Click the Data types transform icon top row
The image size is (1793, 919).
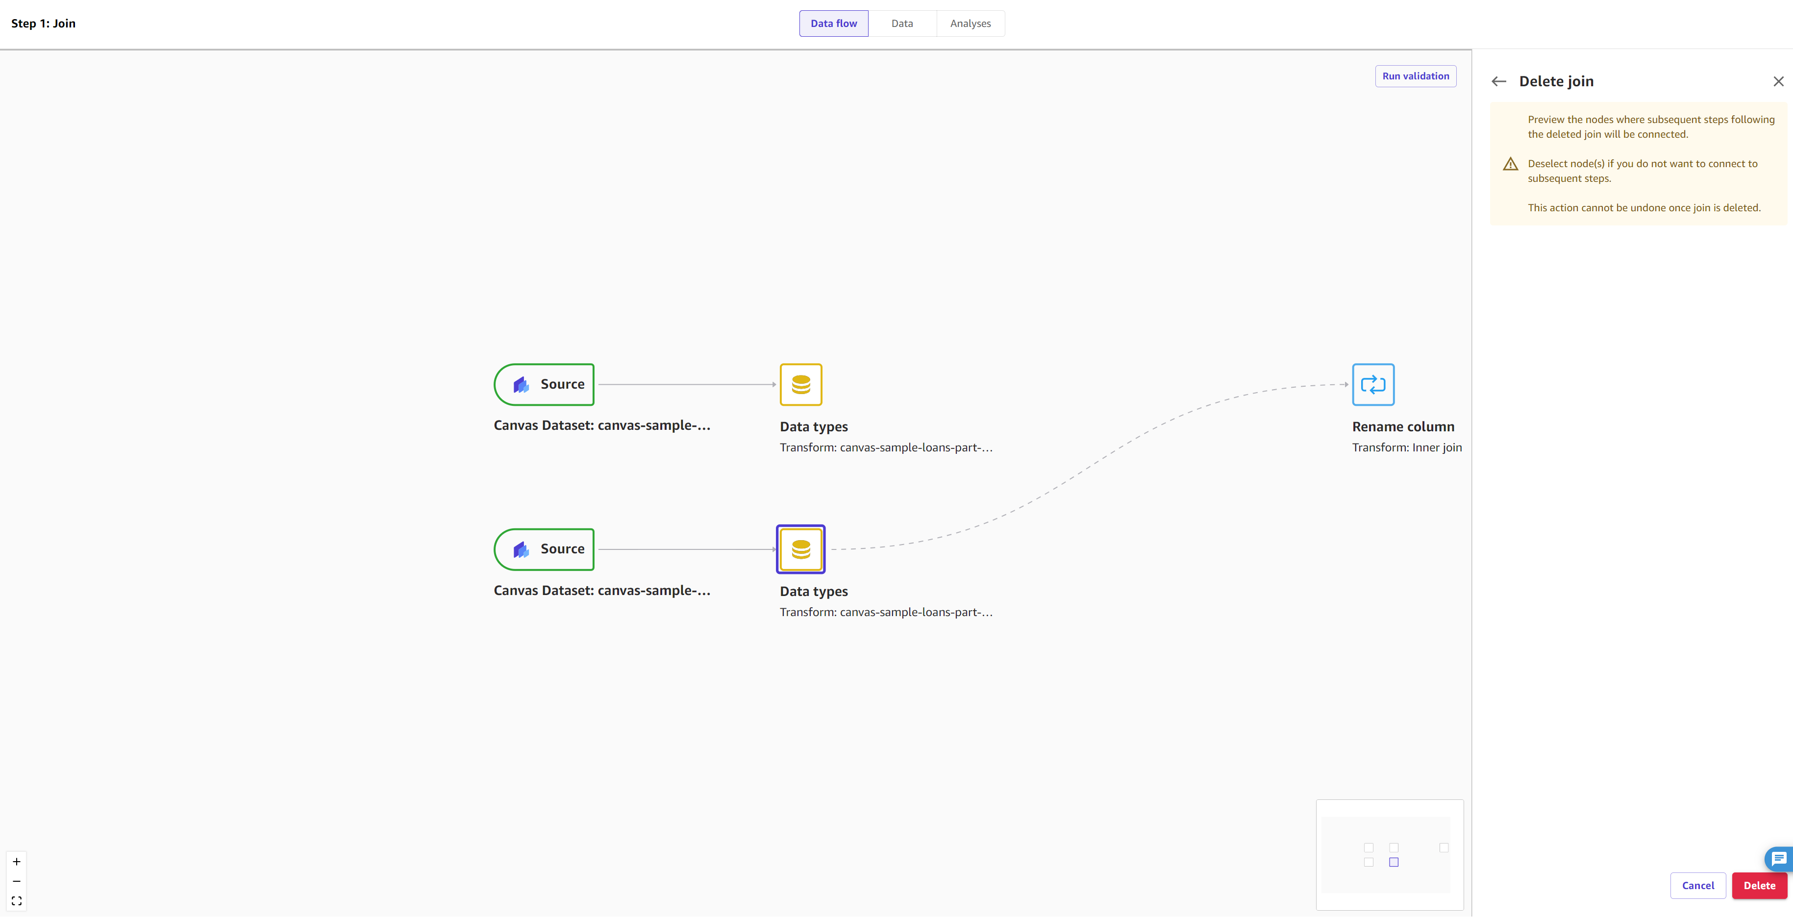tap(801, 384)
